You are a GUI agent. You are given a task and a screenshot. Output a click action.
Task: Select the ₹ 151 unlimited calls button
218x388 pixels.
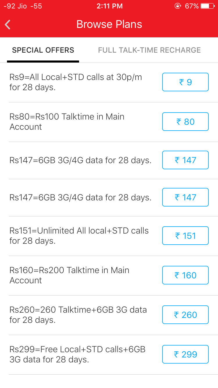coord(185,236)
